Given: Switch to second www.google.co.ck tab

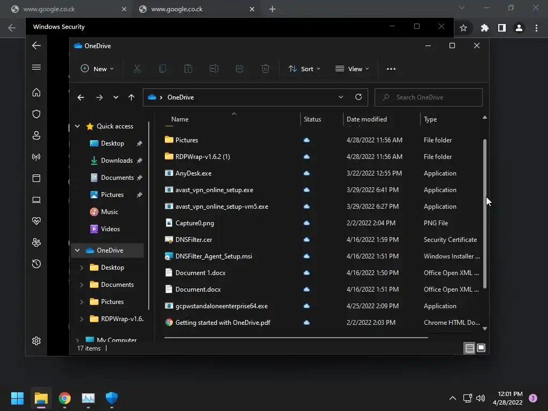Looking at the screenshot, I should pyautogui.click(x=197, y=9).
